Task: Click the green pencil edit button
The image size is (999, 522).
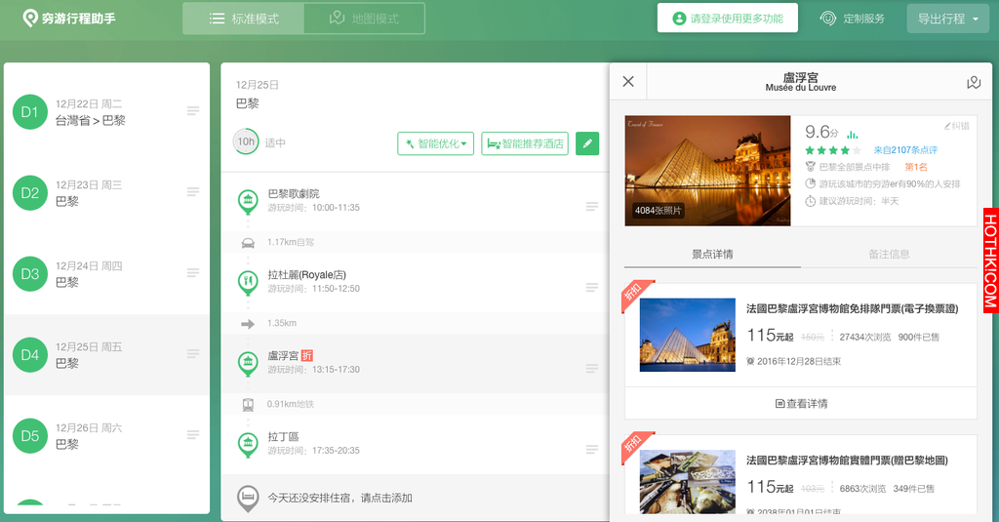Action: tap(587, 143)
